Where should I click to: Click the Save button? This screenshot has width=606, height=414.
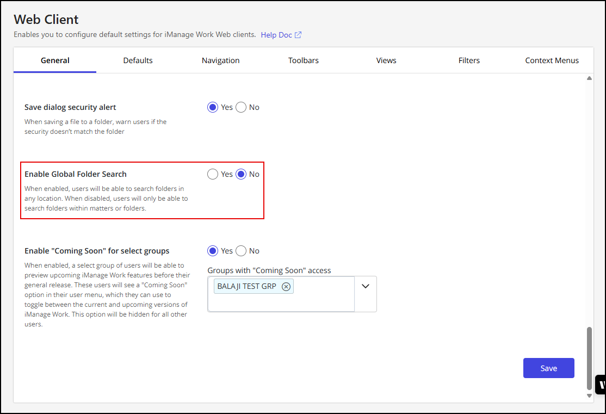[x=548, y=368]
